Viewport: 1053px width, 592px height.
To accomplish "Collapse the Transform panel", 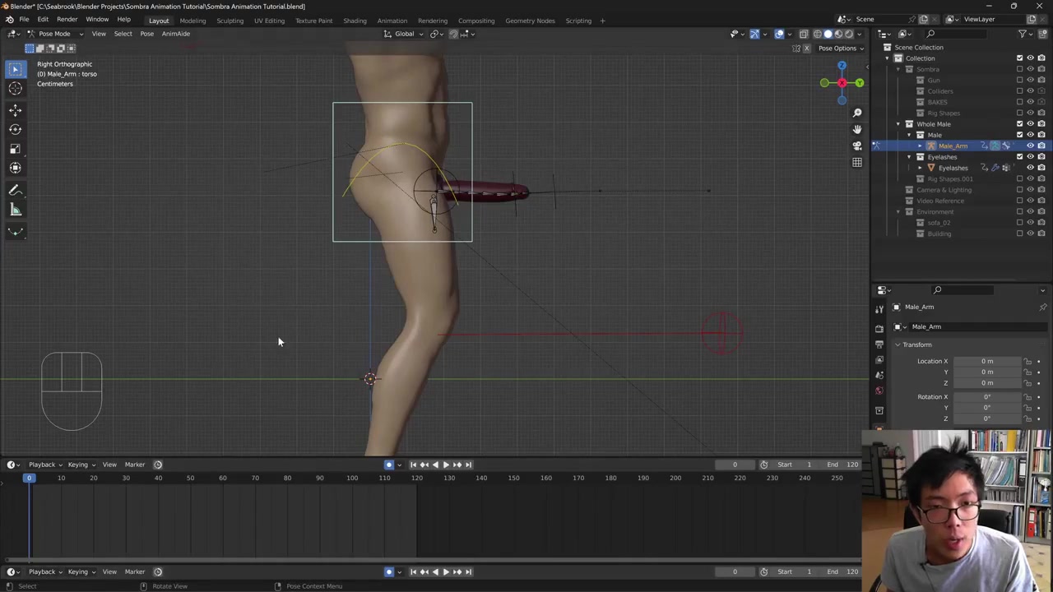I will pyautogui.click(x=898, y=345).
